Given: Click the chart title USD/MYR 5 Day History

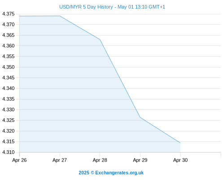Looking at the screenshot, I should pyautogui.click(x=112, y=7).
